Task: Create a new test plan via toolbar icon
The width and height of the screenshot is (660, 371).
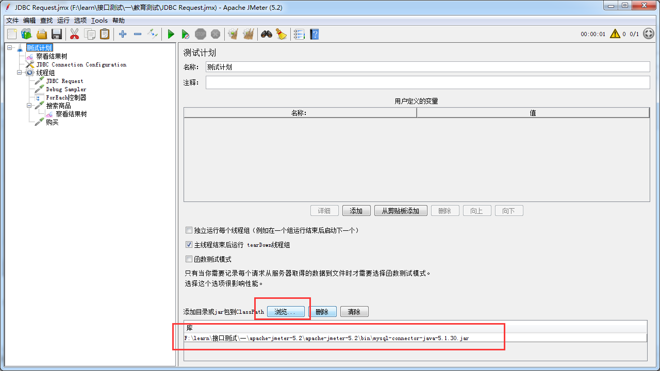Action: tap(12, 34)
